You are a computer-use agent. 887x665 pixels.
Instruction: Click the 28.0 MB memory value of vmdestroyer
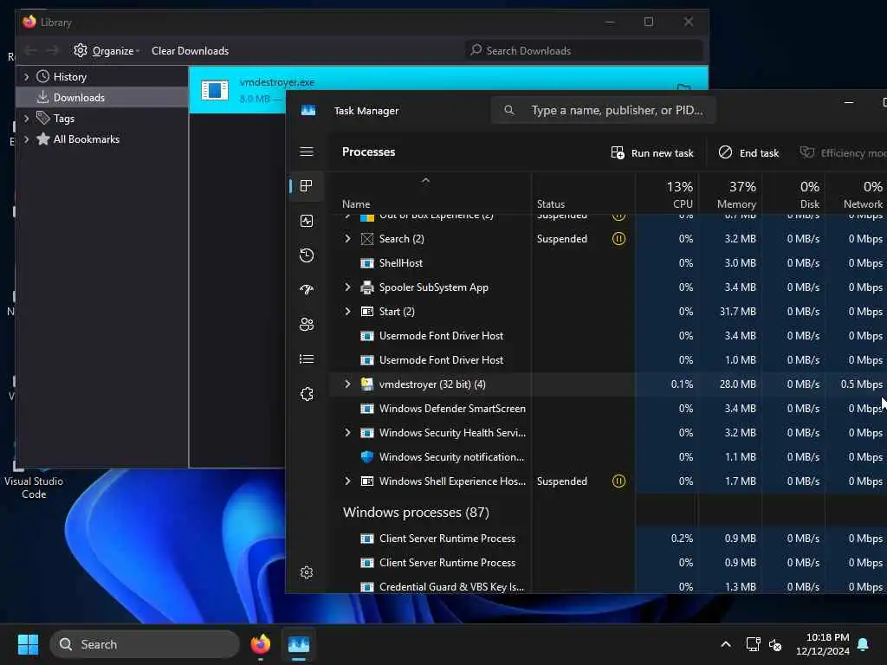pyautogui.click(x=738, y=384)
